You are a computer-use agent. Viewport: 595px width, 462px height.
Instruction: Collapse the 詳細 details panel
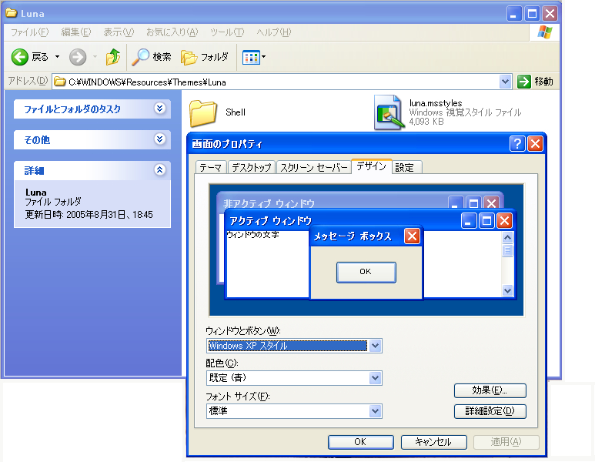160,169
